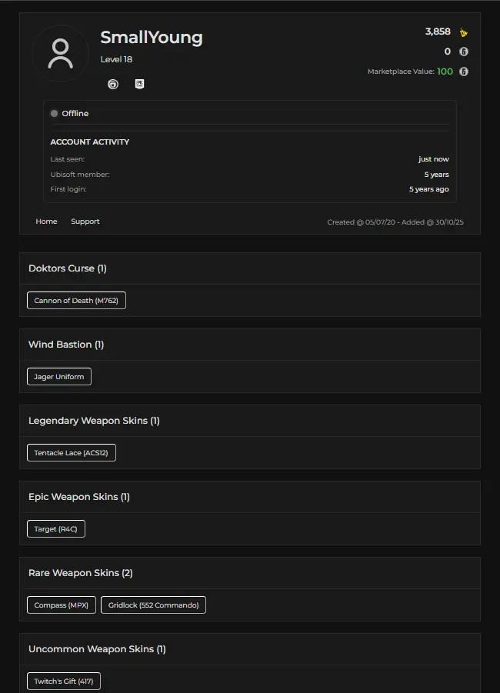Screen dimensions: 500x693
Task: Click the Doktors Curse (1) section header
Action: (68, 268)
